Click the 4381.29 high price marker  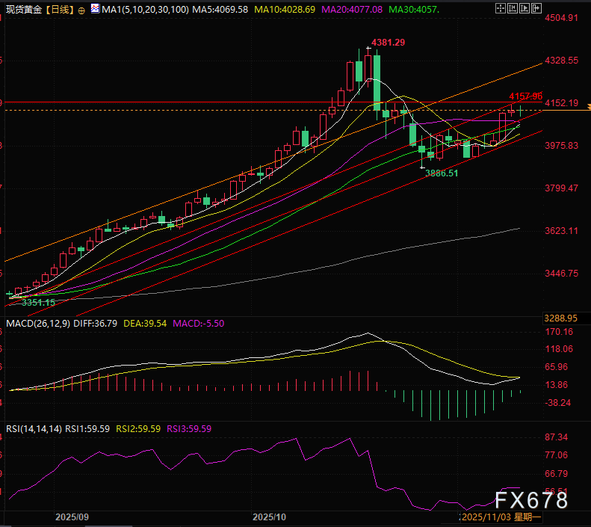(389, 43)
